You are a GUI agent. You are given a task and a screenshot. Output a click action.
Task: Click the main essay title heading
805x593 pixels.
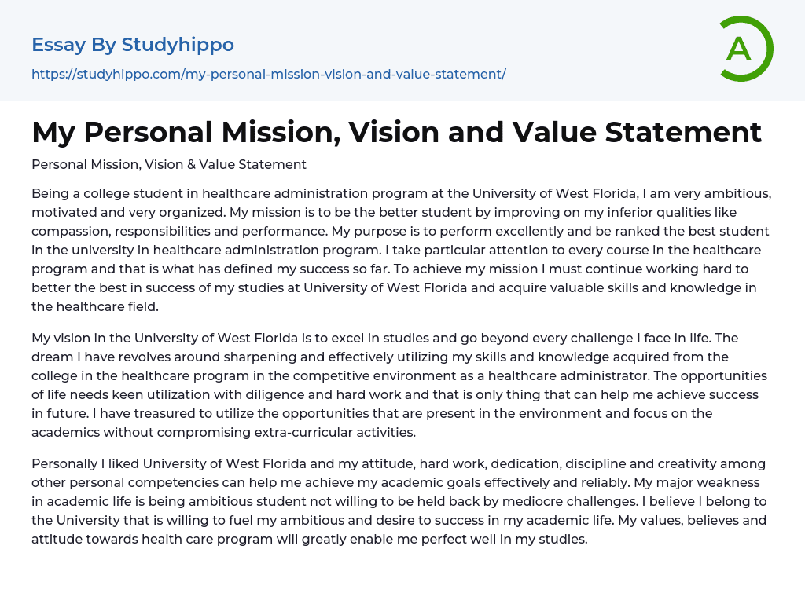click(396, 132)
